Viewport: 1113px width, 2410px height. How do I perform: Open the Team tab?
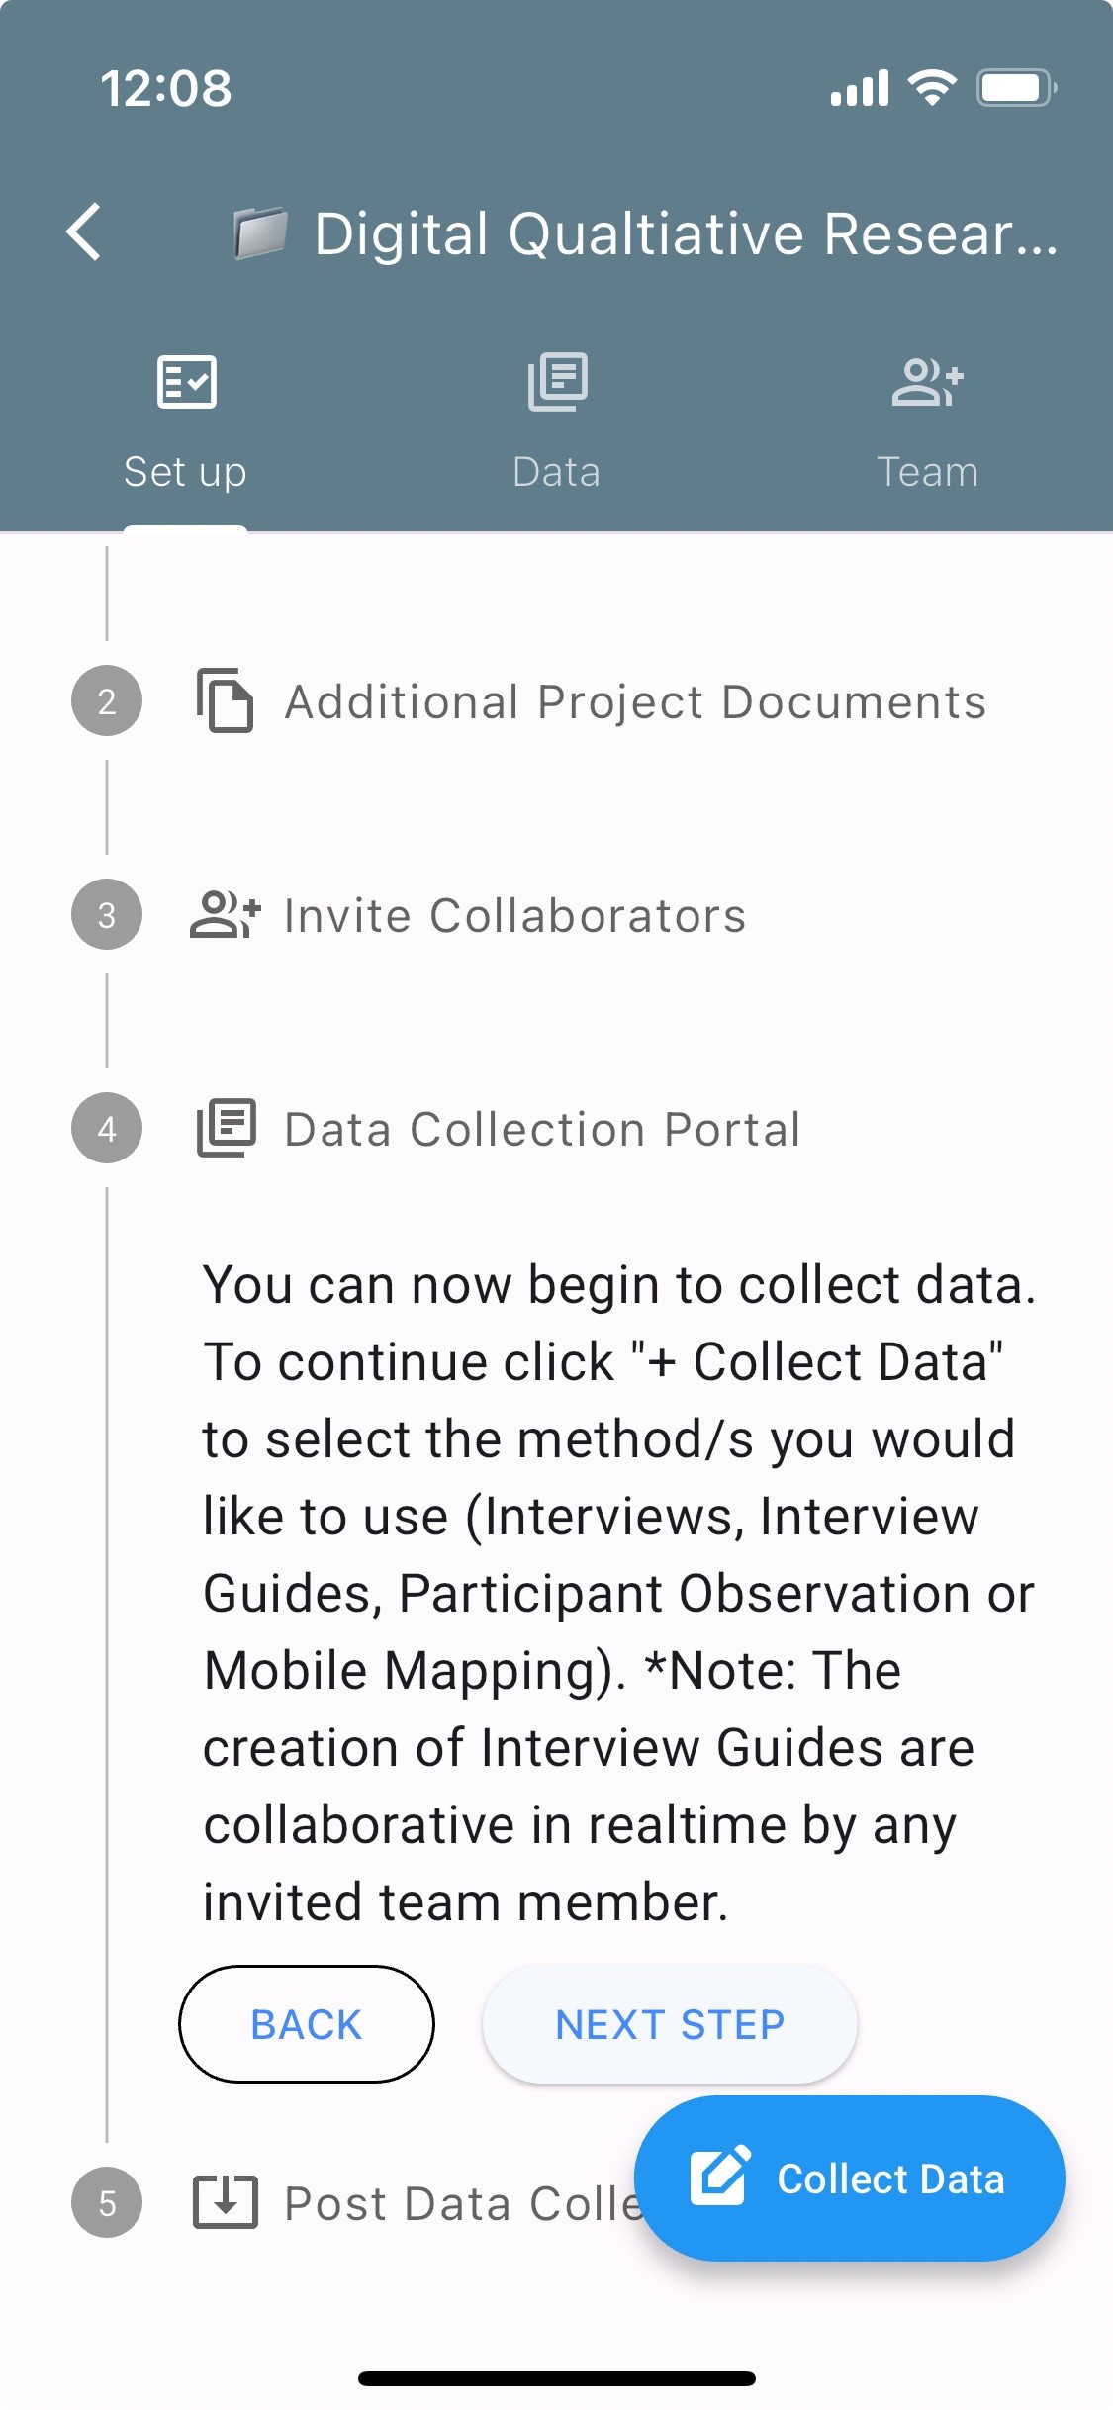point(927,471)
